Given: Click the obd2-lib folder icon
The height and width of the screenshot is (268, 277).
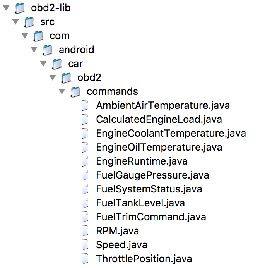Looking at the screenshot, I should (x=20, y=8).
